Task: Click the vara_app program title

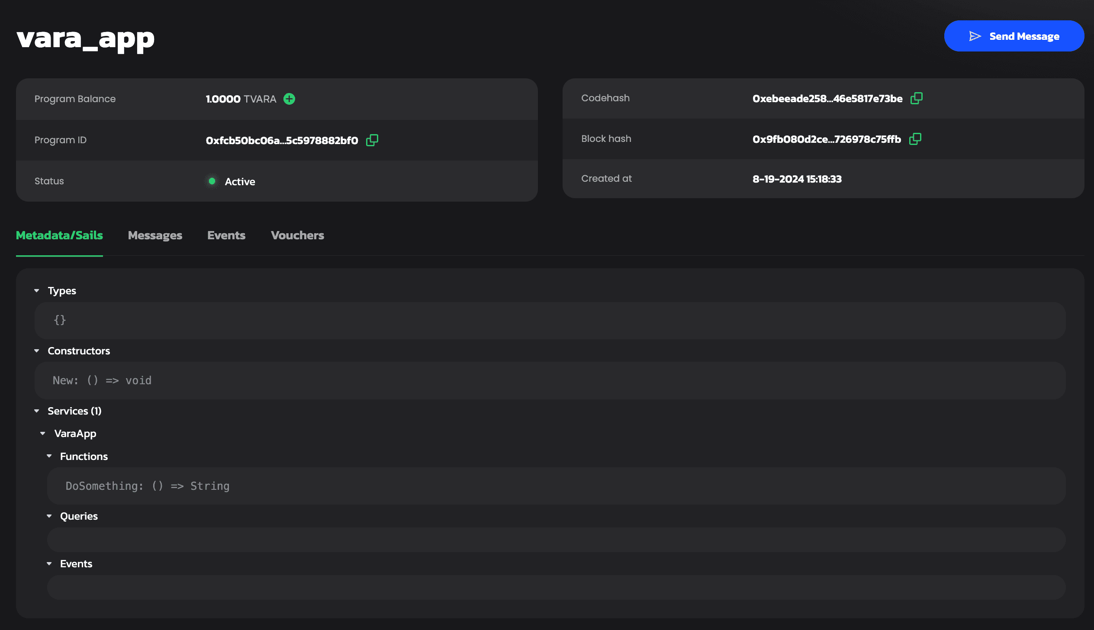Action: (85, 40)
